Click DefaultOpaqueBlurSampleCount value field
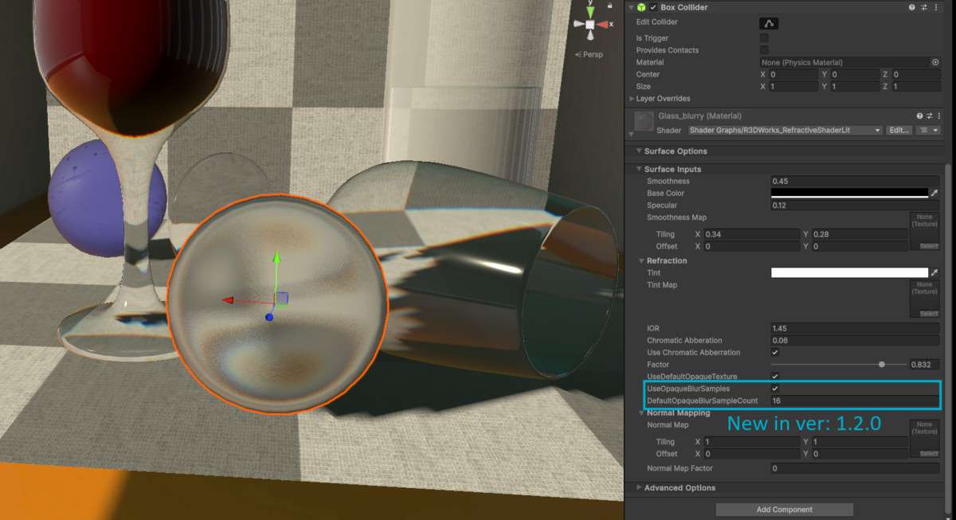 [855, 401]
